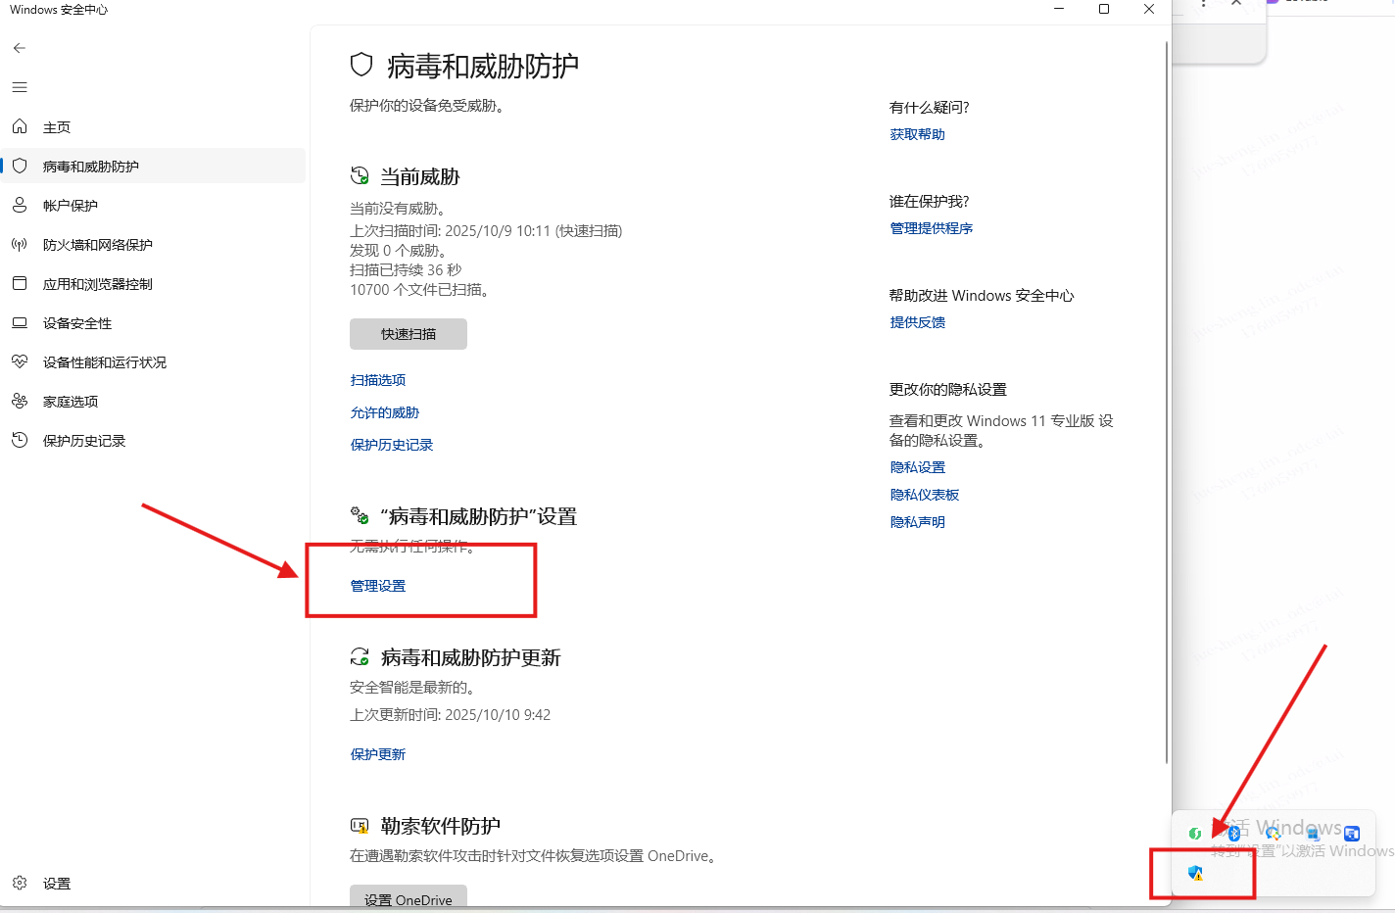
Task: Click the colorful chat bubble tray icon
Action: [1273, 834]
